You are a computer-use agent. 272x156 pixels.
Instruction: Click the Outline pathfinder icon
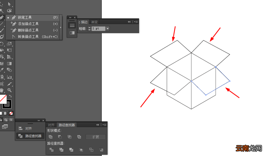(x=91, y=149)
